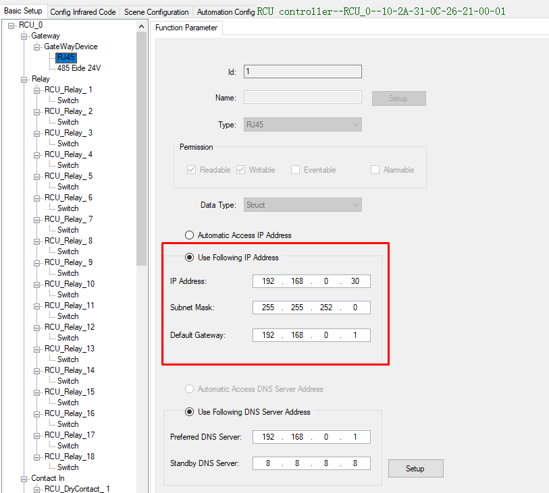Select Automatic Access IP Address option
Screen dimensions: 549x493
tap(190, 235)
